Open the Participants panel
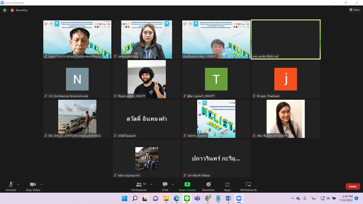Image resolution: width=363 pixels, height=204 pixels. click(x=139, y=186)
